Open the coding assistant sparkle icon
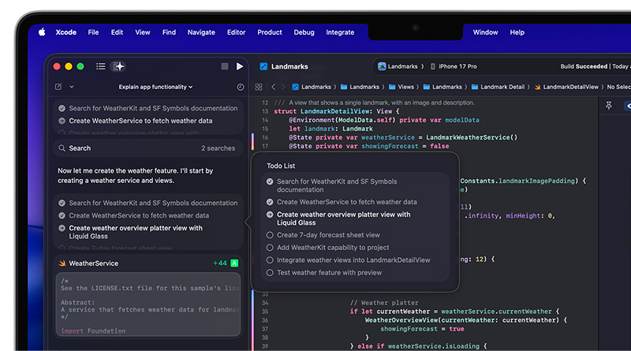Image resolution: width=631 pixels, height=351 pixels. pyautogui.click(x=118, y=66)
